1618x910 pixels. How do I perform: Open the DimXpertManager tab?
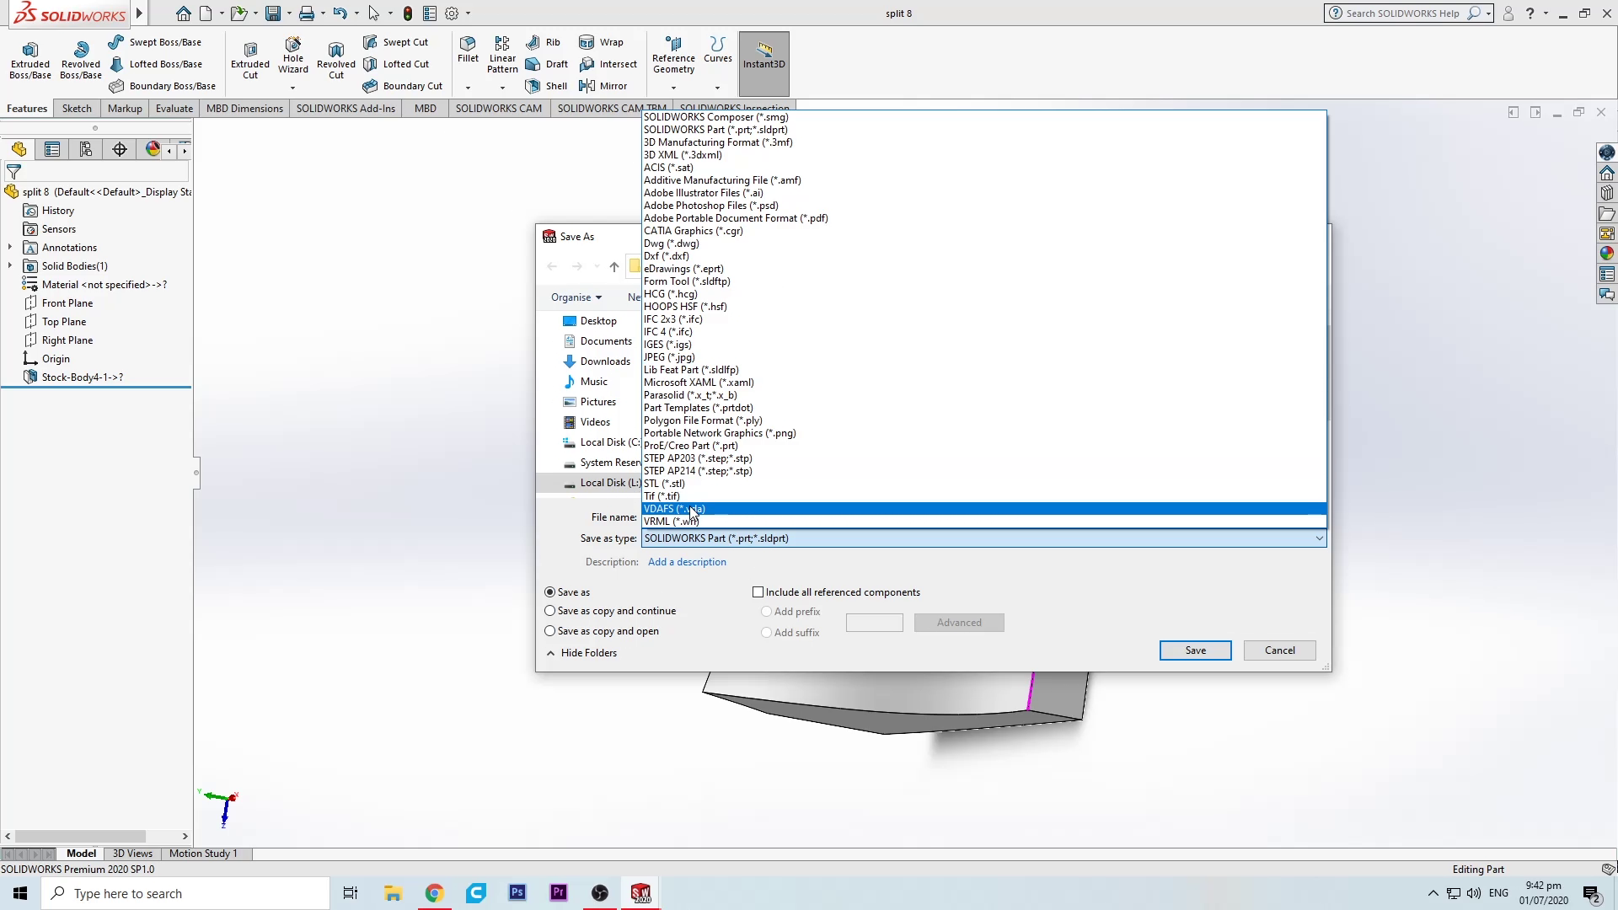tap(120, 149)
